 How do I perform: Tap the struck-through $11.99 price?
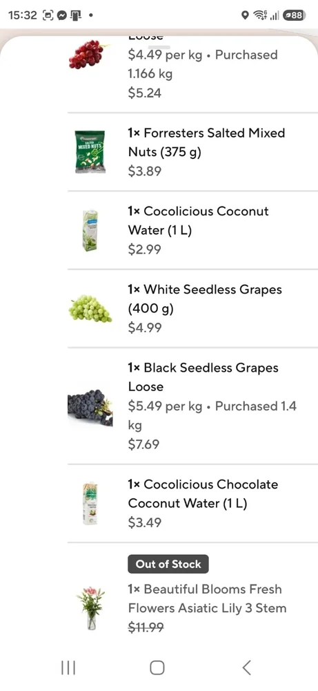[145, 627]
